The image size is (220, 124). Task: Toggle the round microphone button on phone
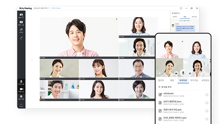click(x=183, y=73)
